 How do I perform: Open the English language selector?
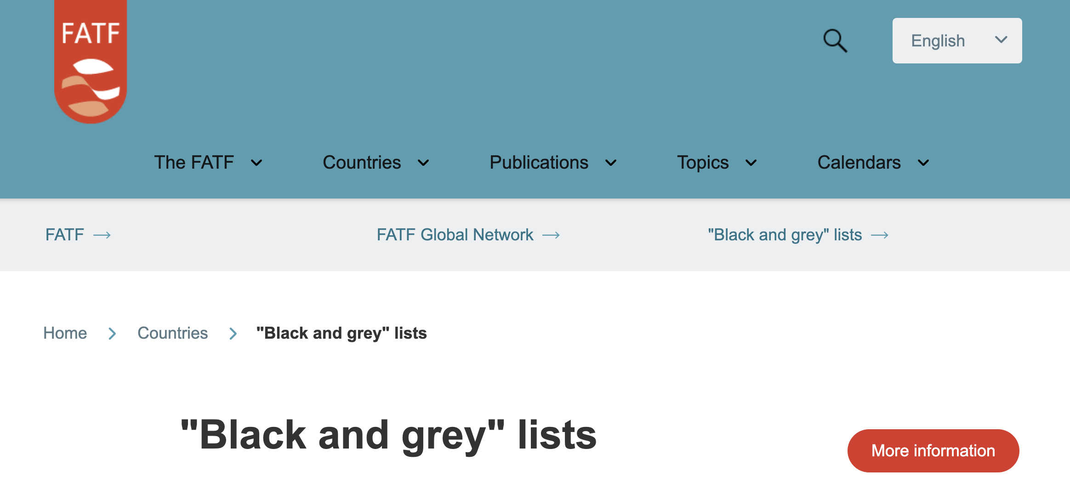tap(957, 40)
